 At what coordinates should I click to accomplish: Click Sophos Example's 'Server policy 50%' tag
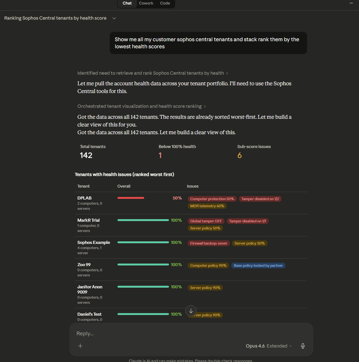250,243
